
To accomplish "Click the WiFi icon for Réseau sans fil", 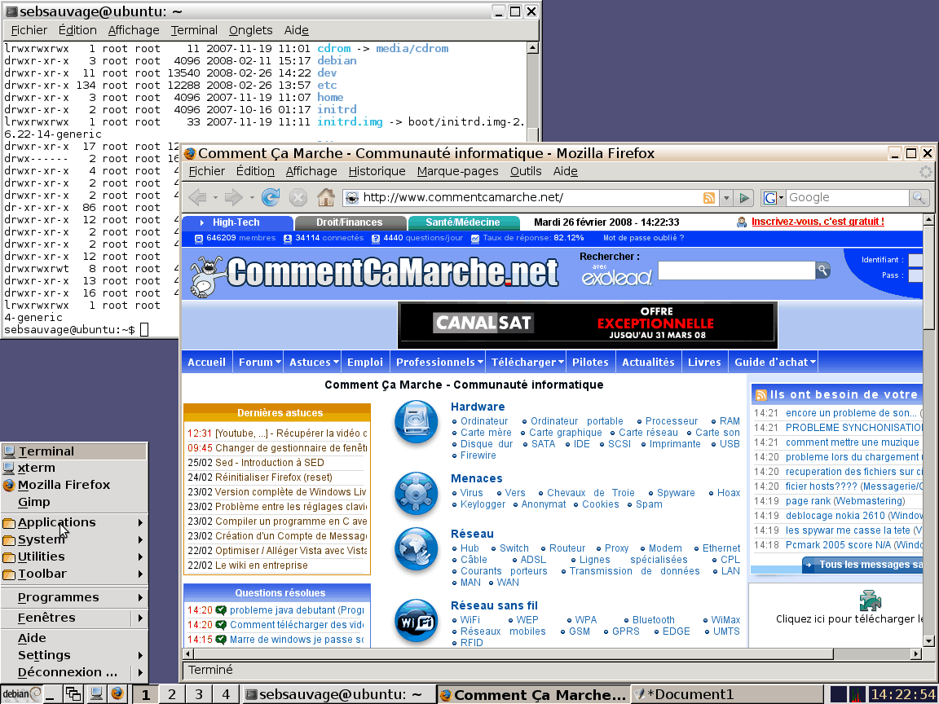I will 417,621.
